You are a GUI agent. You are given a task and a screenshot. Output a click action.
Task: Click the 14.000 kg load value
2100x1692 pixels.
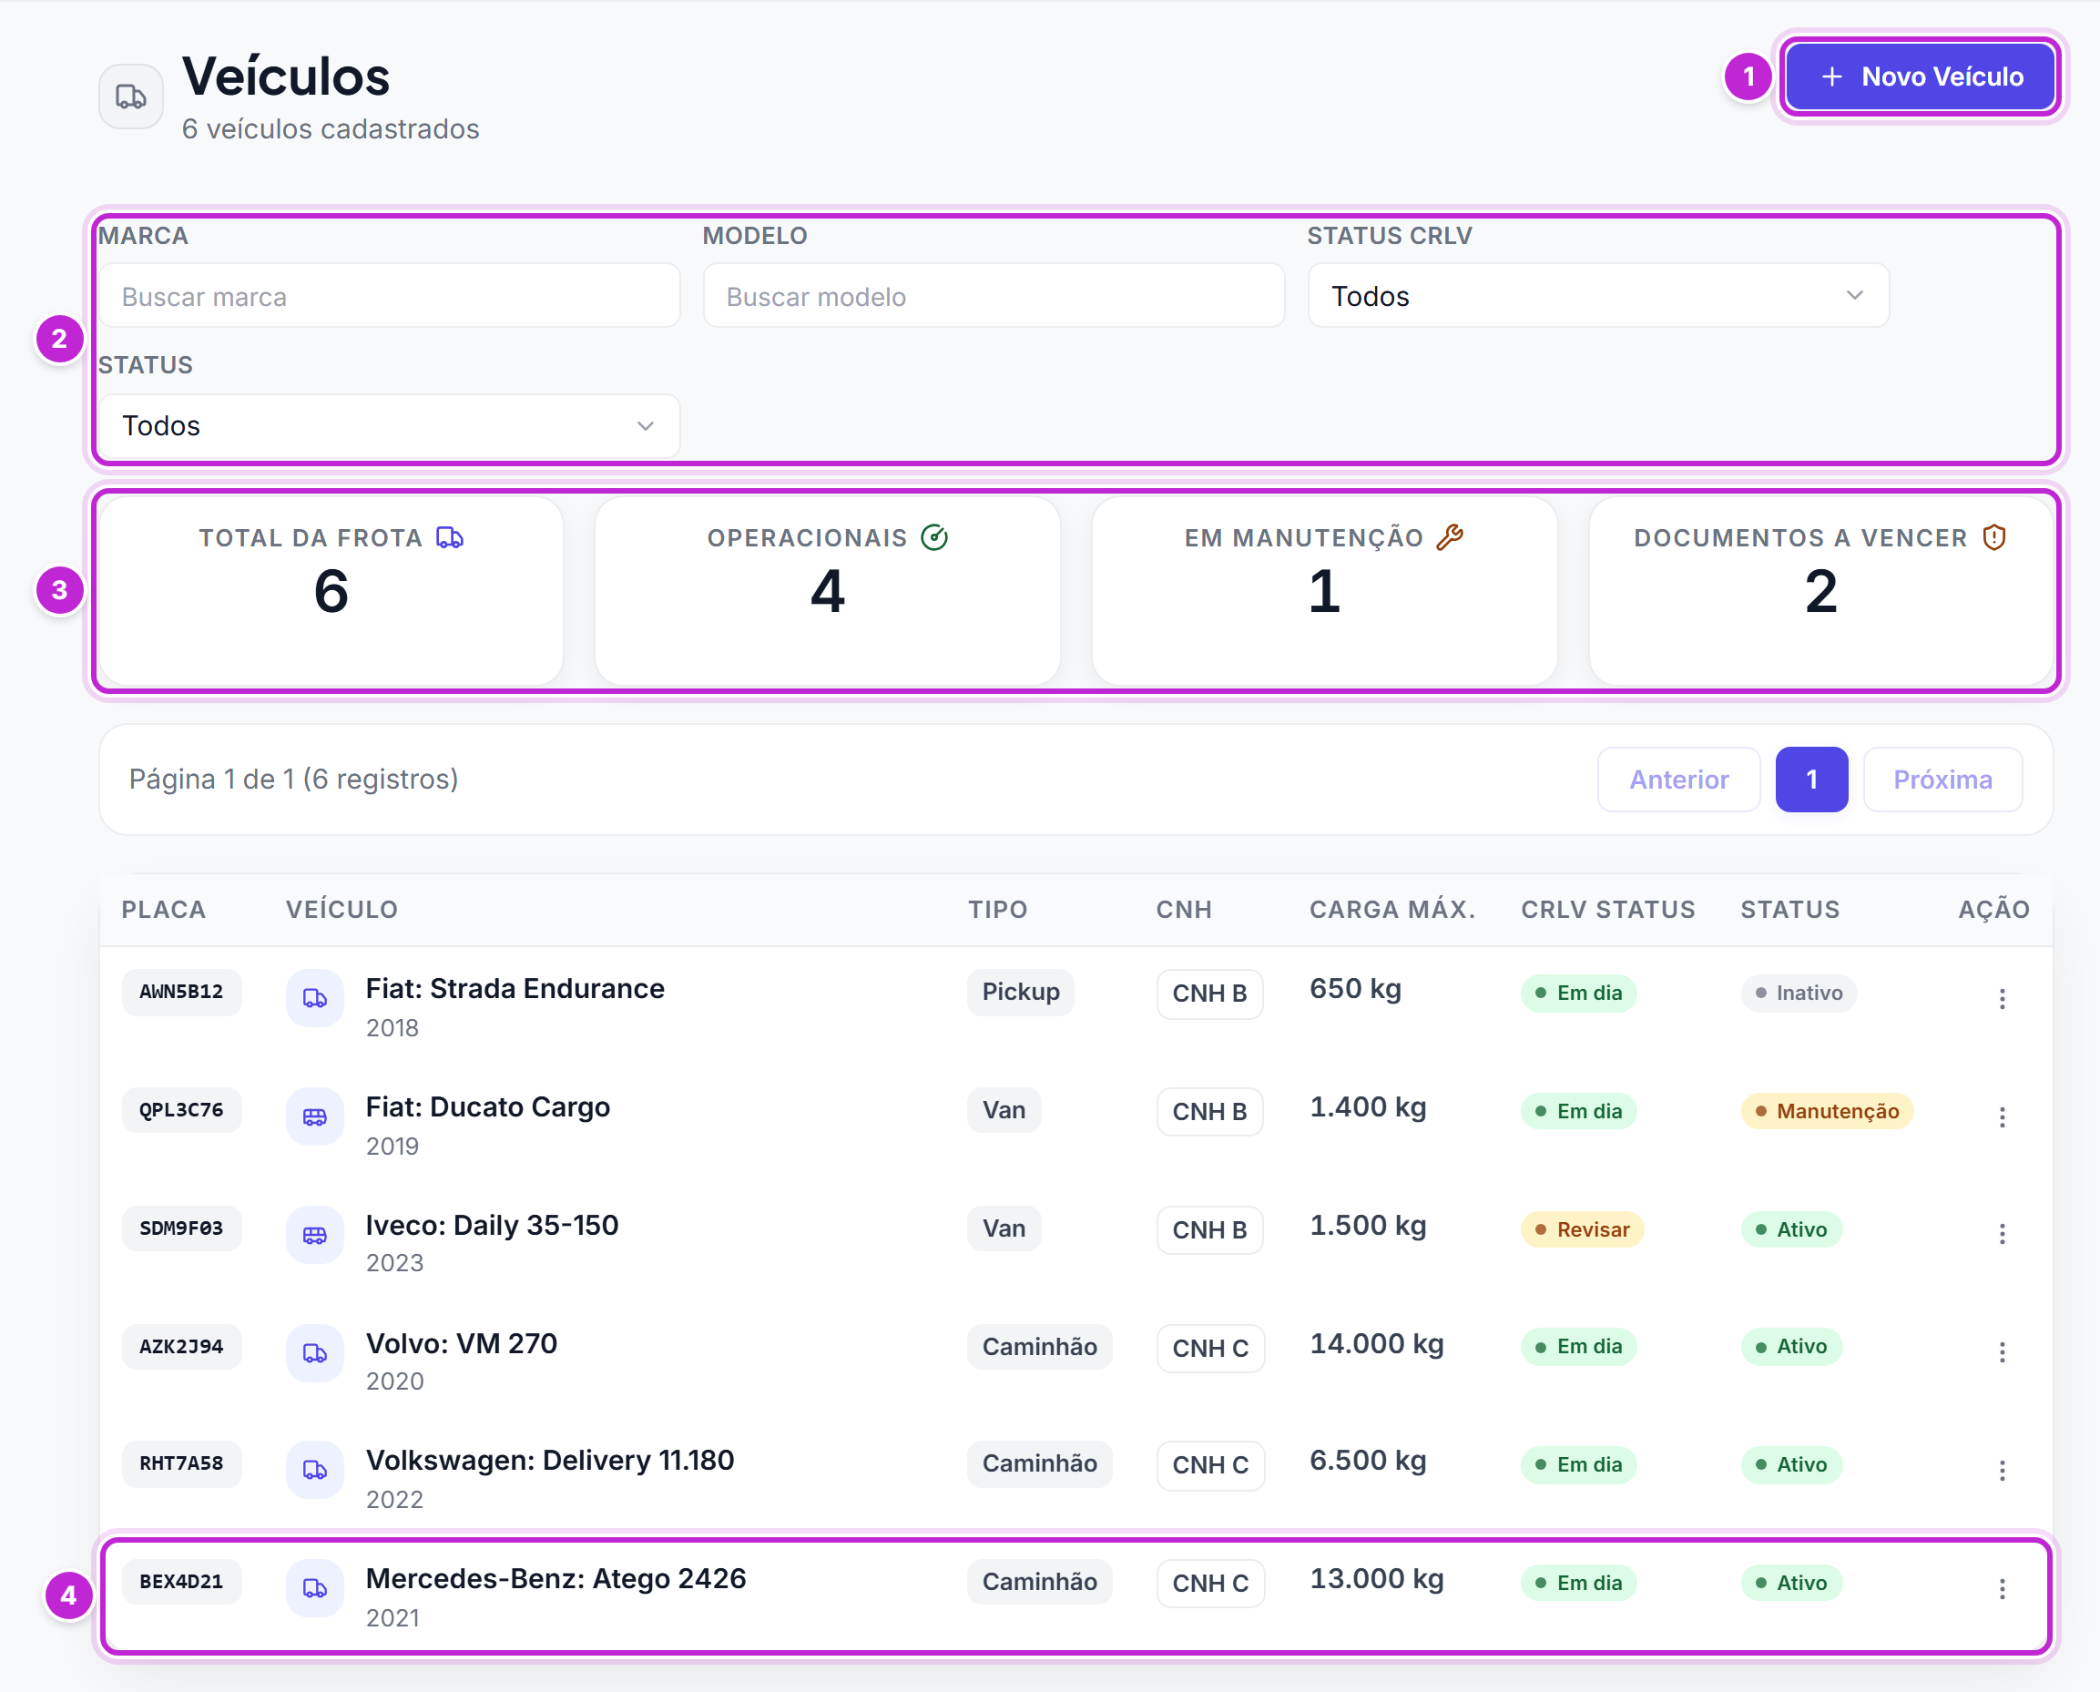1376,1344
